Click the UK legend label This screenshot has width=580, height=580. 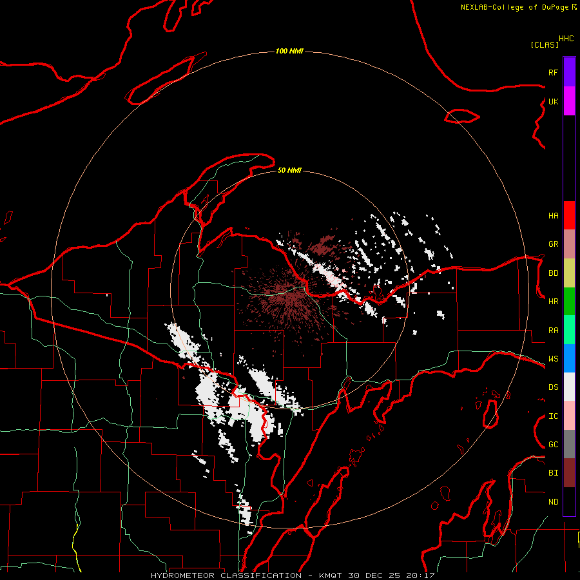pyautogui.click(x=553, y=101)
